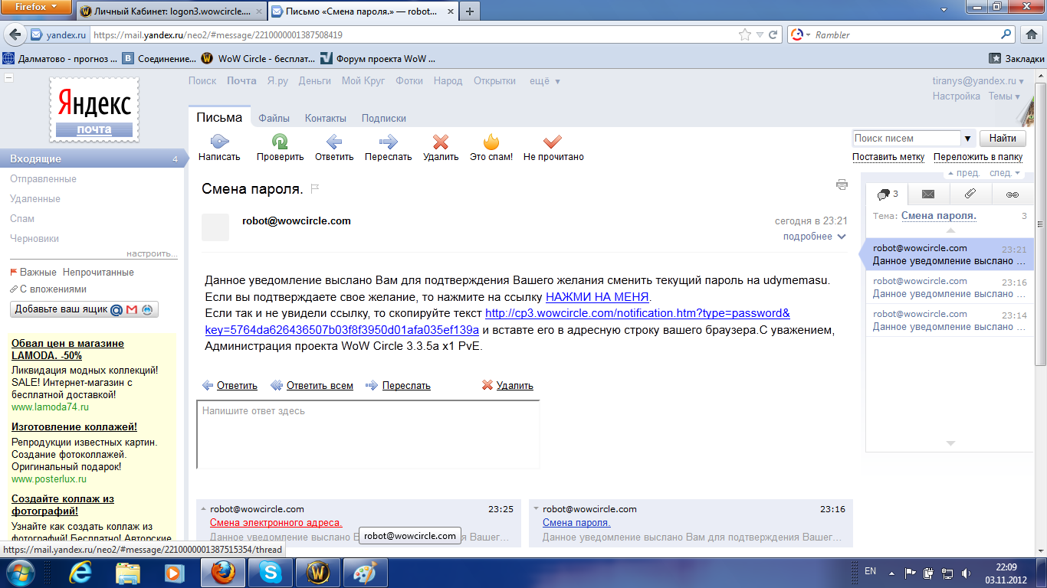Select the paperclip attachments icon in right panel
1047x588 pixels.
coord(970,194)
